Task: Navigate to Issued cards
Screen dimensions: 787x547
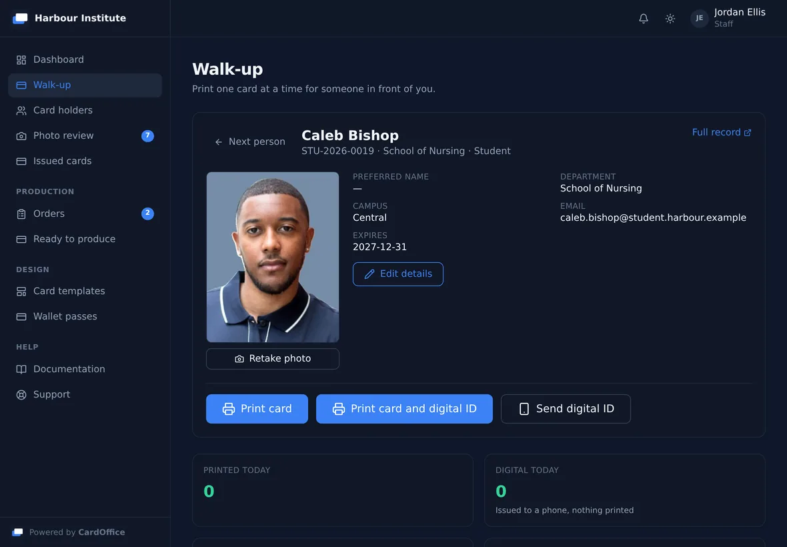Action: pyautogui.click(x=85, y=161)
